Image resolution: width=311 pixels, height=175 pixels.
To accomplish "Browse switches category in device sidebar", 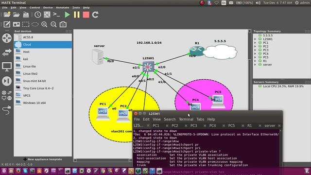I will [7, 52].
